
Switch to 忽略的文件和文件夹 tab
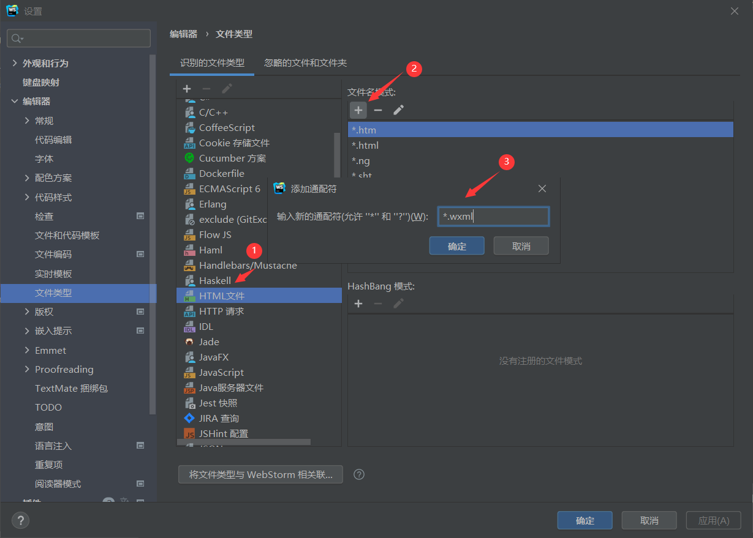click(x=305, y=63)
